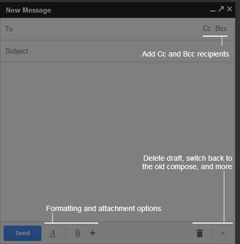240x244 pixels.
Task: Pop out compose with the diagonal arrow icon
Action: coord(221,9)
